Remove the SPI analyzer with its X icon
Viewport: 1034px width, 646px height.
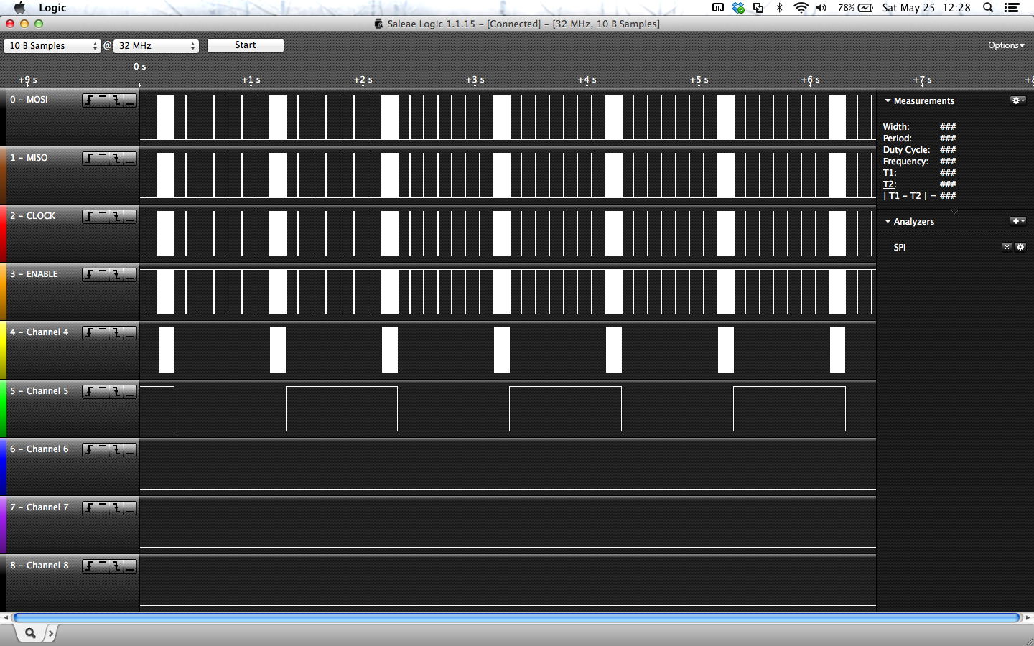(x=1007, y=247)
